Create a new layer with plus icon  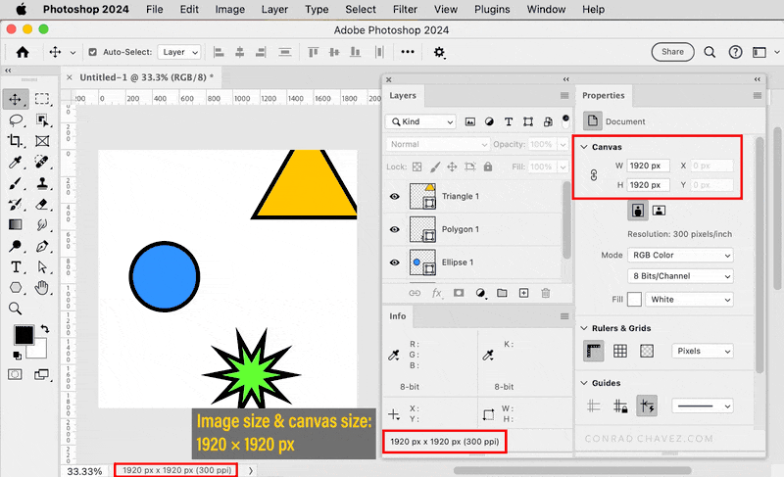523,293
